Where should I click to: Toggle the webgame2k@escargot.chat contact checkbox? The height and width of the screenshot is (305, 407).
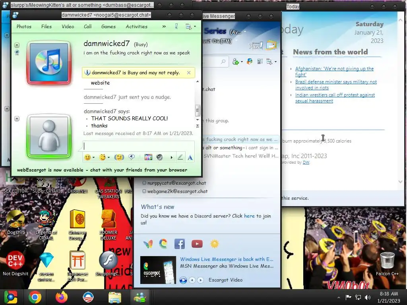click(144, 191)
